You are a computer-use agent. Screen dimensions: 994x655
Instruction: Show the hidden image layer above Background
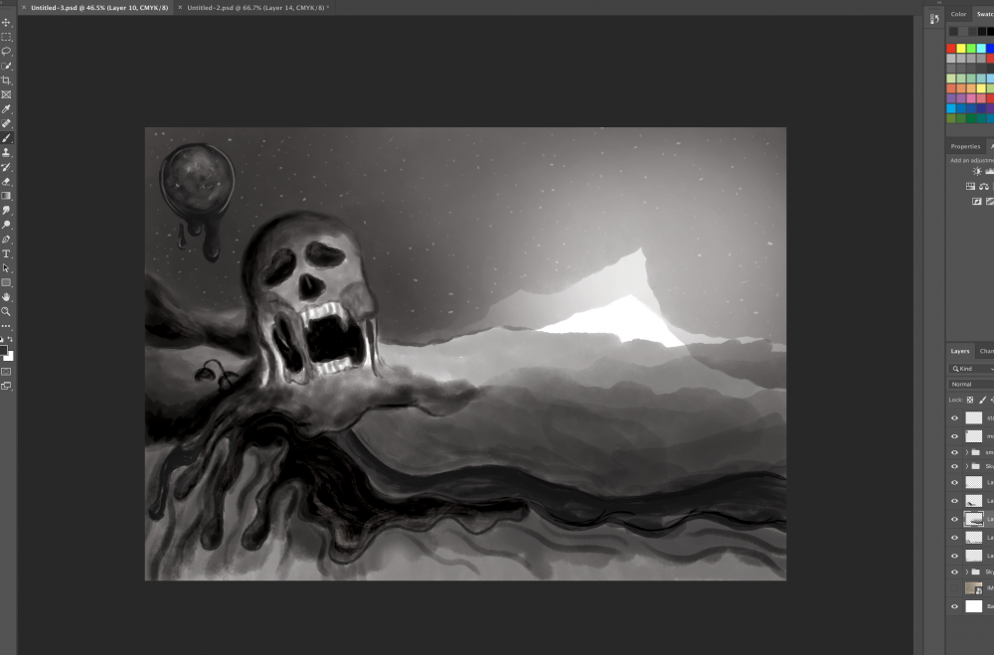pyautogui.click(x=954, y=588)
